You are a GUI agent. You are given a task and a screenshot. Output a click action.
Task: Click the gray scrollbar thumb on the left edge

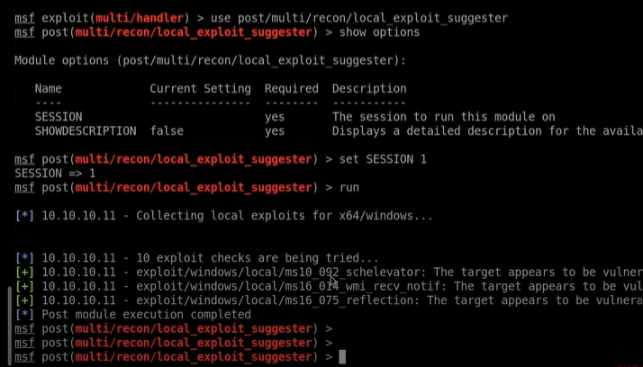[10, 326]
